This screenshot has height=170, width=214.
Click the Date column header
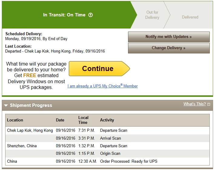60,120
